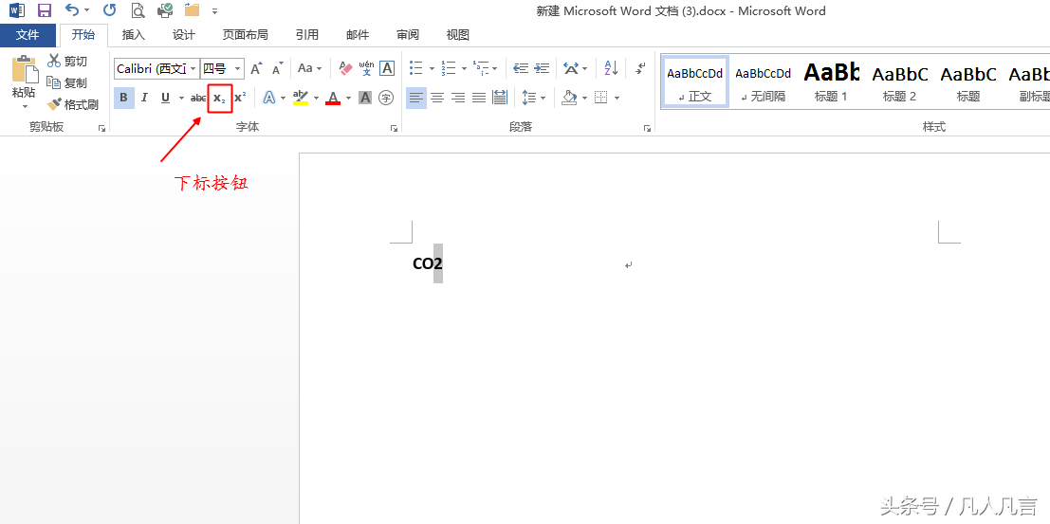Apply character border with the boxed A icon
This screenshot has width=1050, height=524.
pos(387,68)
